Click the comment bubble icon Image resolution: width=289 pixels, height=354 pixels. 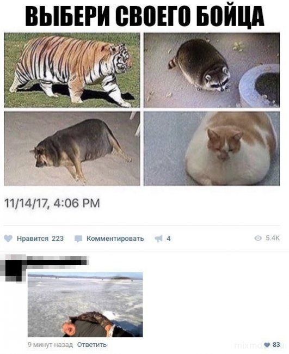tap(78, 239)
